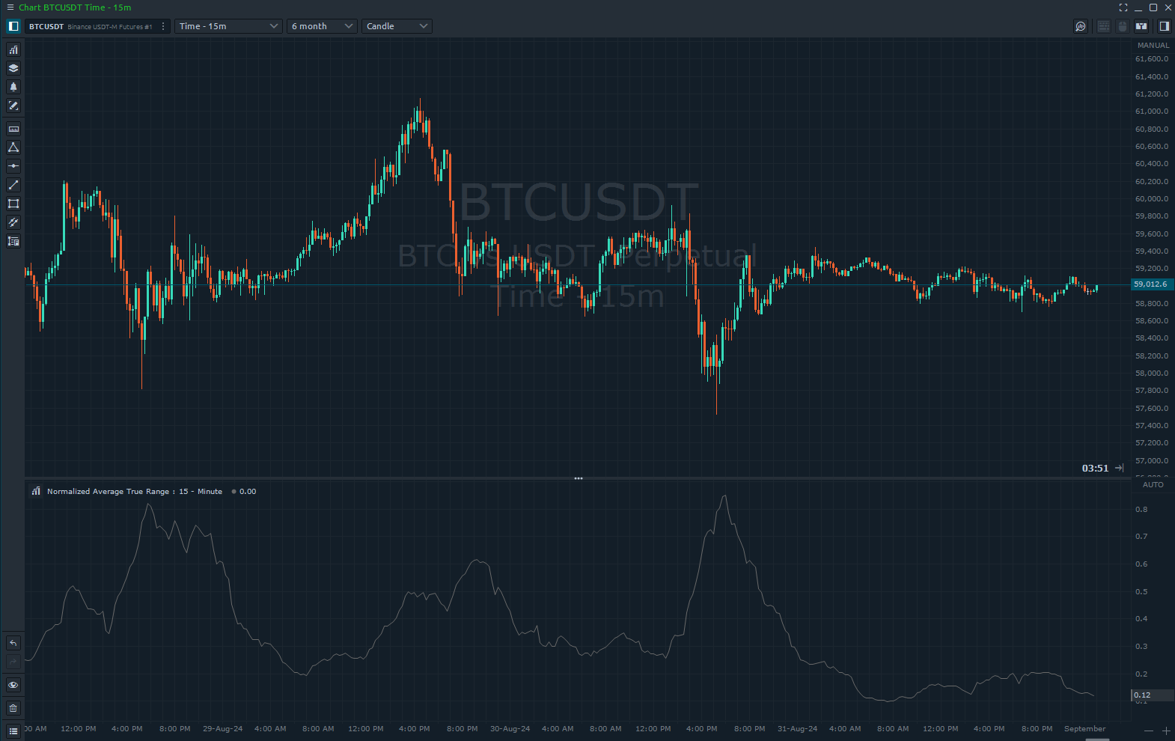
Task: Open the alerts bell icon
Action: [13, 87]
